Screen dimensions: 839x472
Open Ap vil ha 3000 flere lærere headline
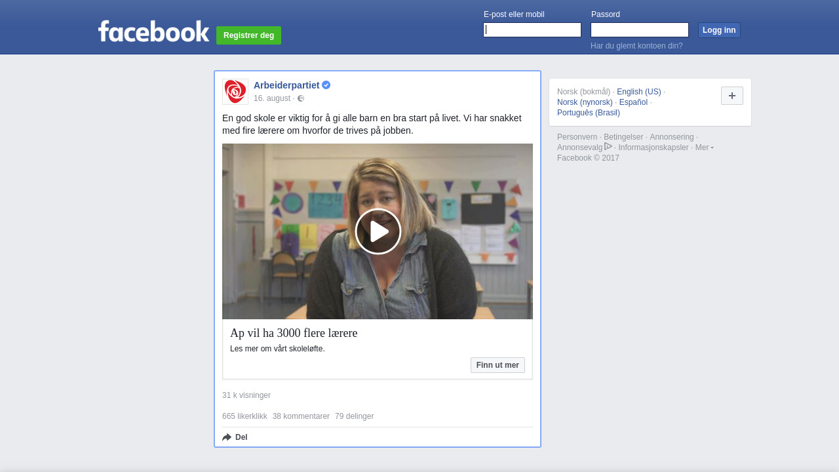point(294,333)
